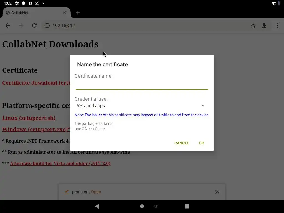284x213 pixels.
Task: Click the 1:02 clock in status bar
Action: (x=7, y=3)
